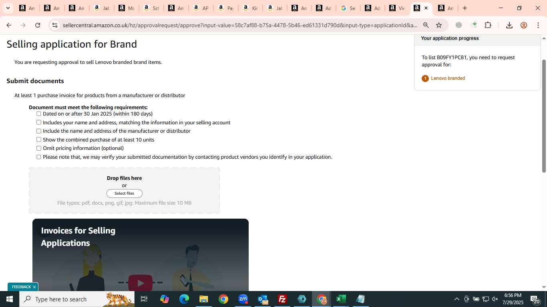View site information icon in address bar
The width and height of the screenshot is (547, 307).
click(x=55, y=25)
